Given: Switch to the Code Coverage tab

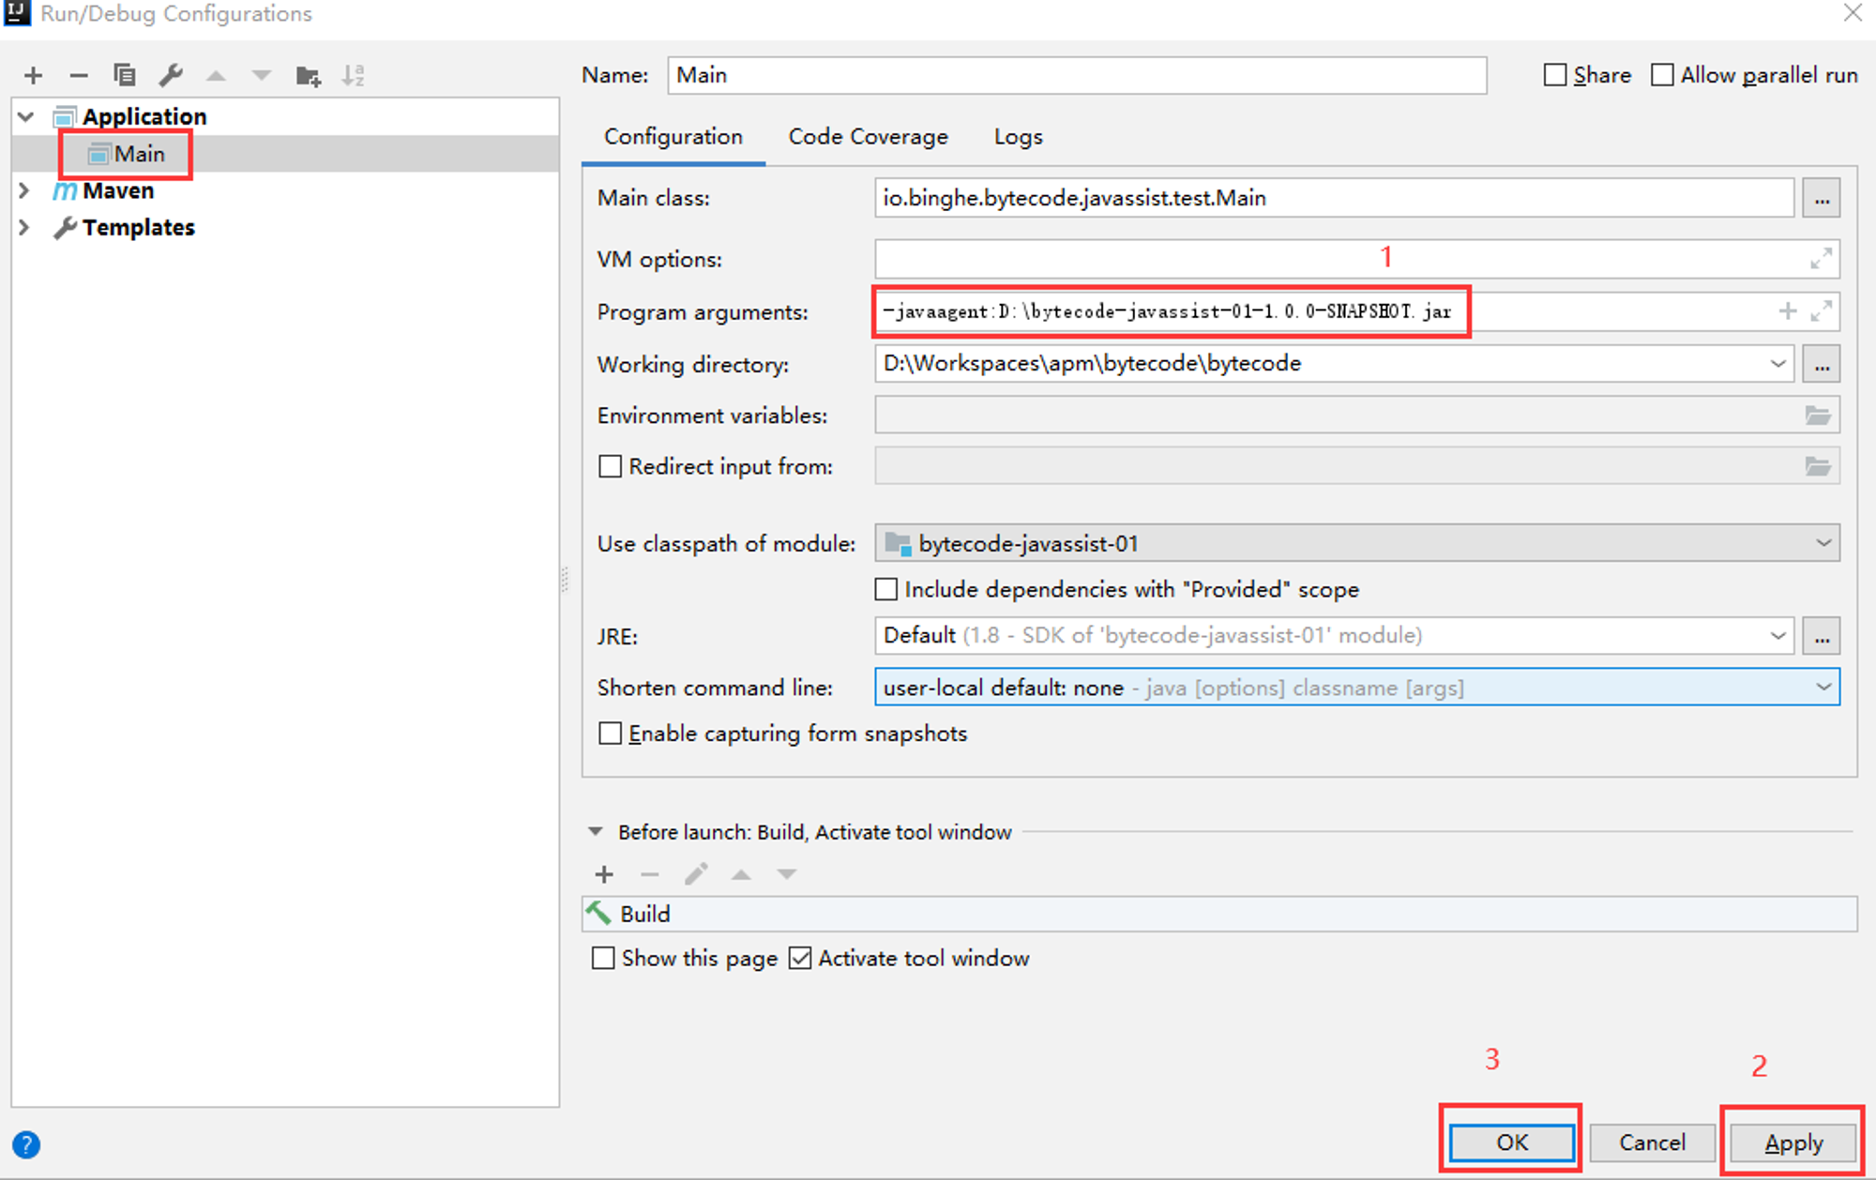Looking at the screenshot, I should click(868, 137).
